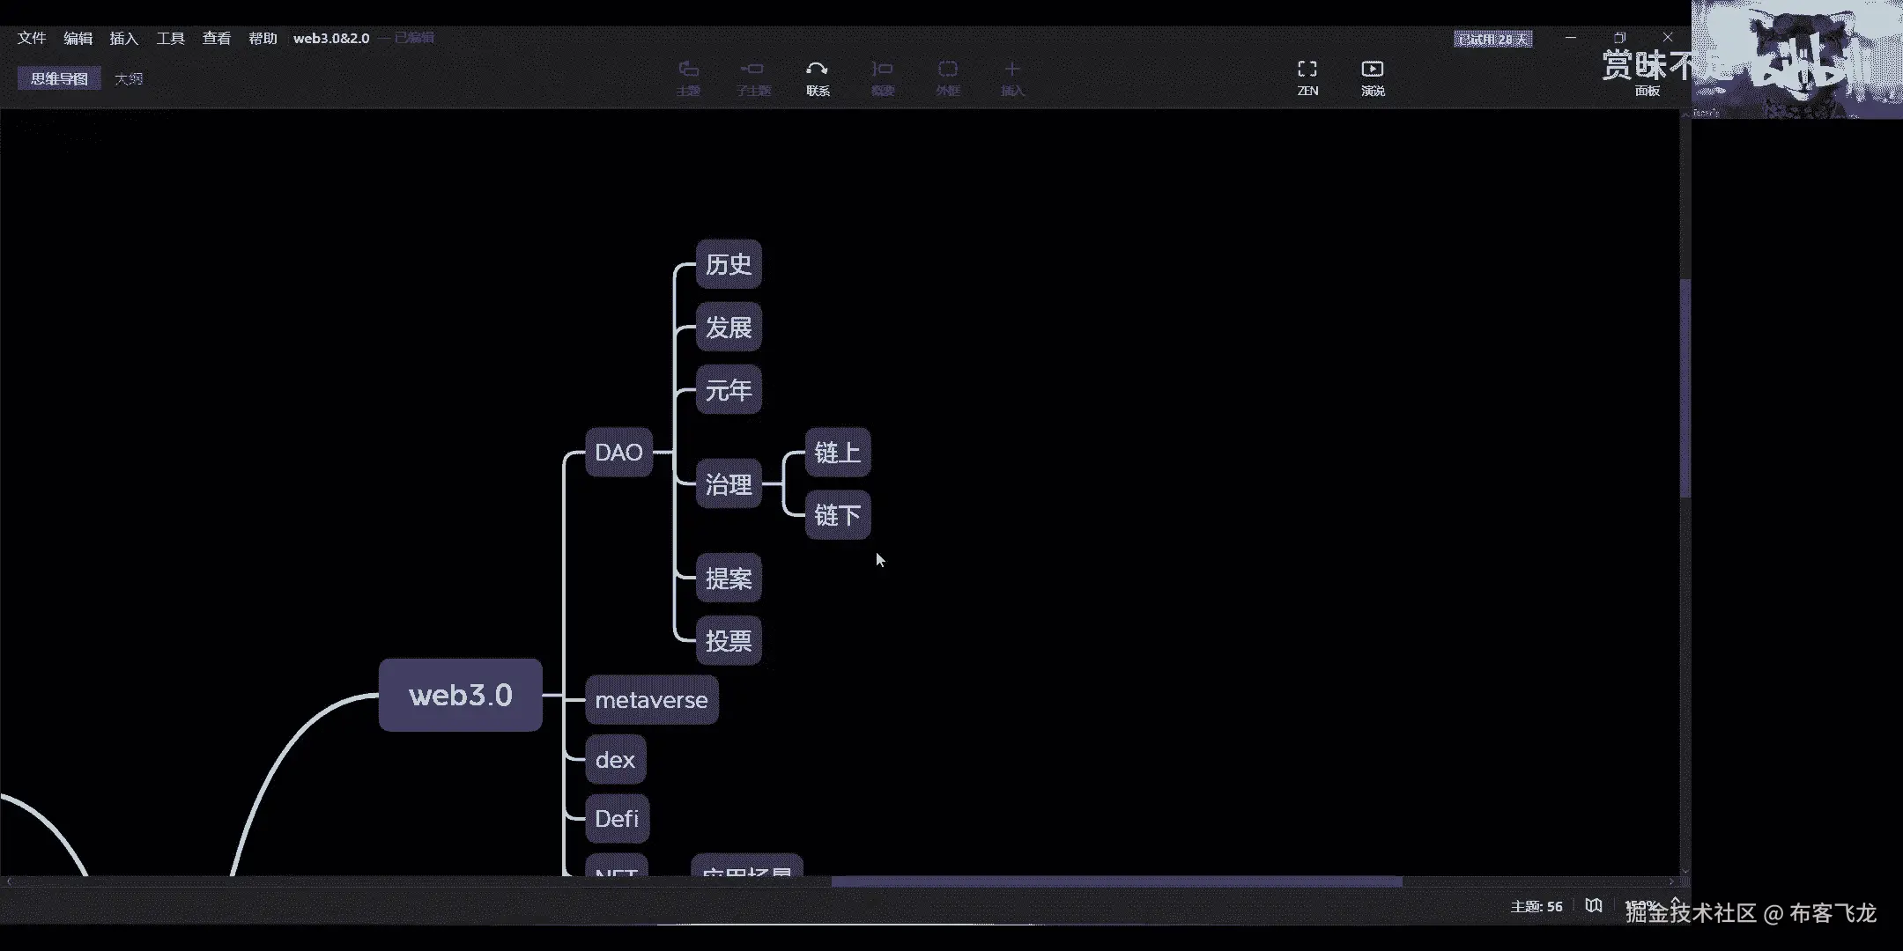
Task: Switch to 大纲 outline view
Action: point(129,78)
